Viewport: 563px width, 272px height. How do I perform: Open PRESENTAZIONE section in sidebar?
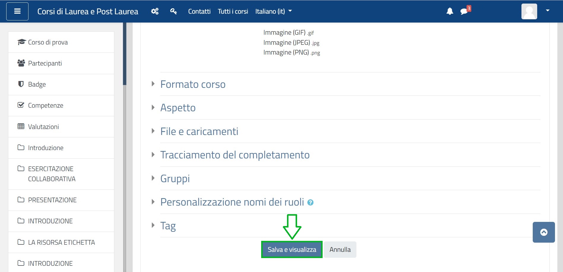(x=61, y=200)
